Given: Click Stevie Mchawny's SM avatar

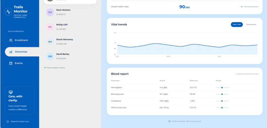Looking at the screenshot, I should 50,41.
